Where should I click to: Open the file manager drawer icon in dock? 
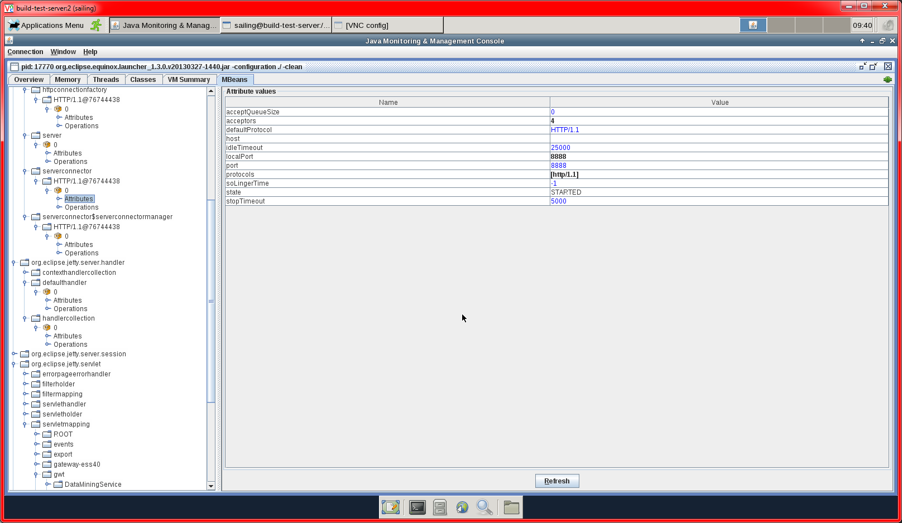point(440,507)
